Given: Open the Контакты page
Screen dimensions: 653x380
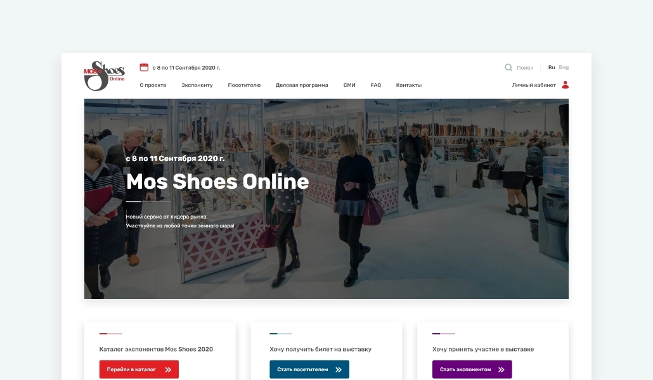Looking at the screenshot, I should pos(409,85).
